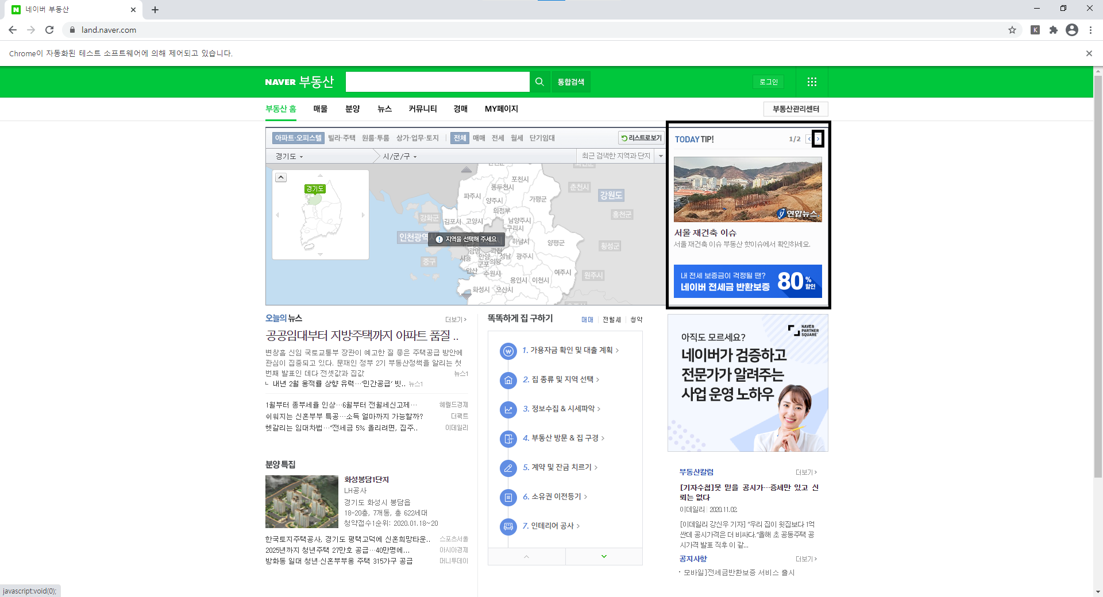
Task: Click the 로그인 button
Action: click(769, 82)
